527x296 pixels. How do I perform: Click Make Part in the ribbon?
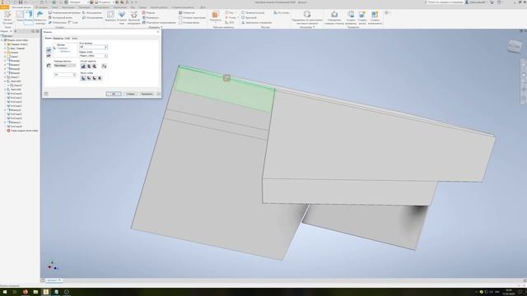(362, 17)
